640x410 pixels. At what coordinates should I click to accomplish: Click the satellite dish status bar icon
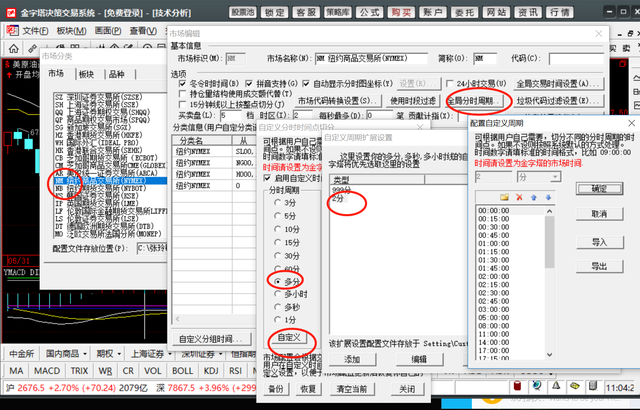click(537, 386)
